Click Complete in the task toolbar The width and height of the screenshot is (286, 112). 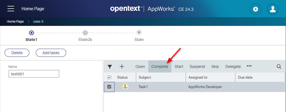(160, 66)
